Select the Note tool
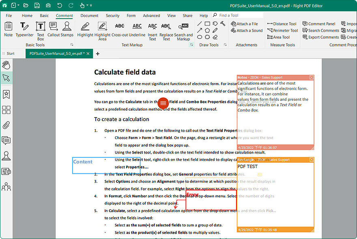This screenshot has height=239, width=357. (9, 29)
